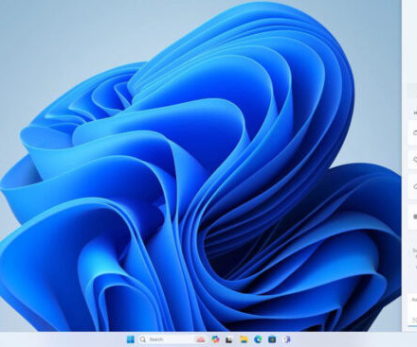This screenshot has height=347, width=417.
Task: Open File Explorer from the taskbar
Action: [x=244, y=339]
